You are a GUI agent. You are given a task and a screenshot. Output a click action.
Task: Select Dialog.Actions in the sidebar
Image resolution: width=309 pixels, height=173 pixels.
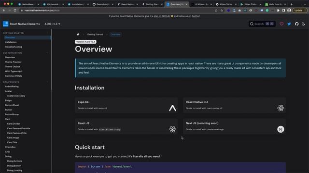tap(14, 161)
